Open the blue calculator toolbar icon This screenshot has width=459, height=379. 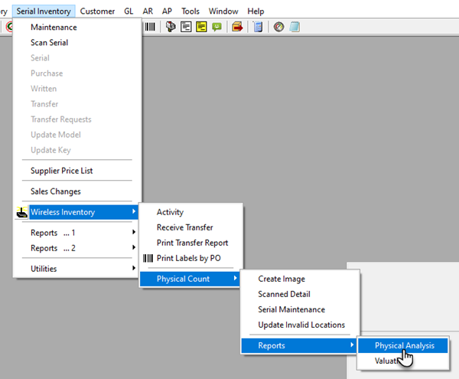(258, 27)
